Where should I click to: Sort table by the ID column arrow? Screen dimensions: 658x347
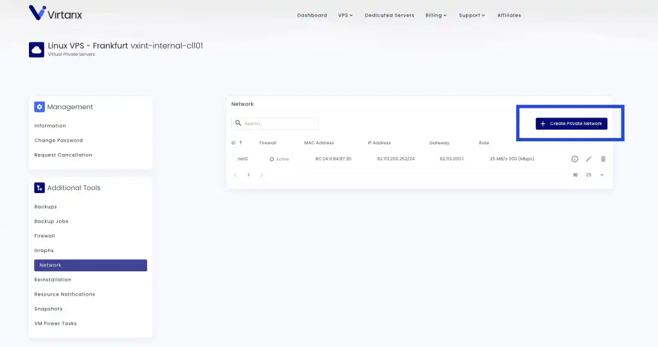240,143
